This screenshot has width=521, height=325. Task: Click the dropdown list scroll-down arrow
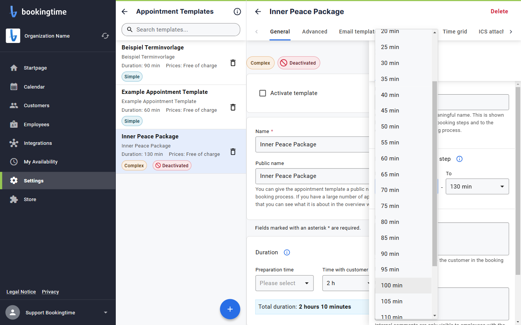tap(435, 315)
